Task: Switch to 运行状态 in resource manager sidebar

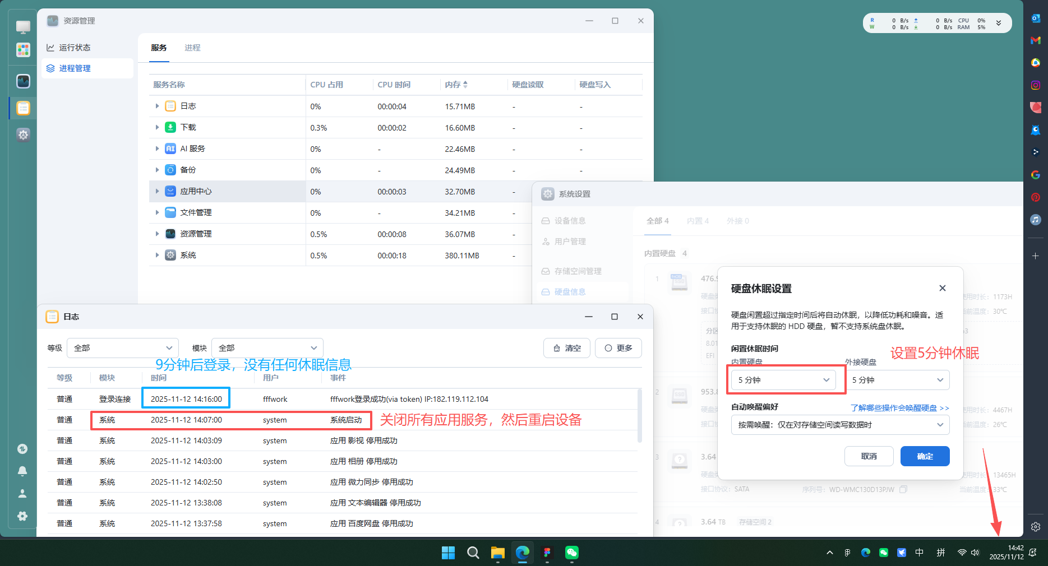Action: coord(73,48)
